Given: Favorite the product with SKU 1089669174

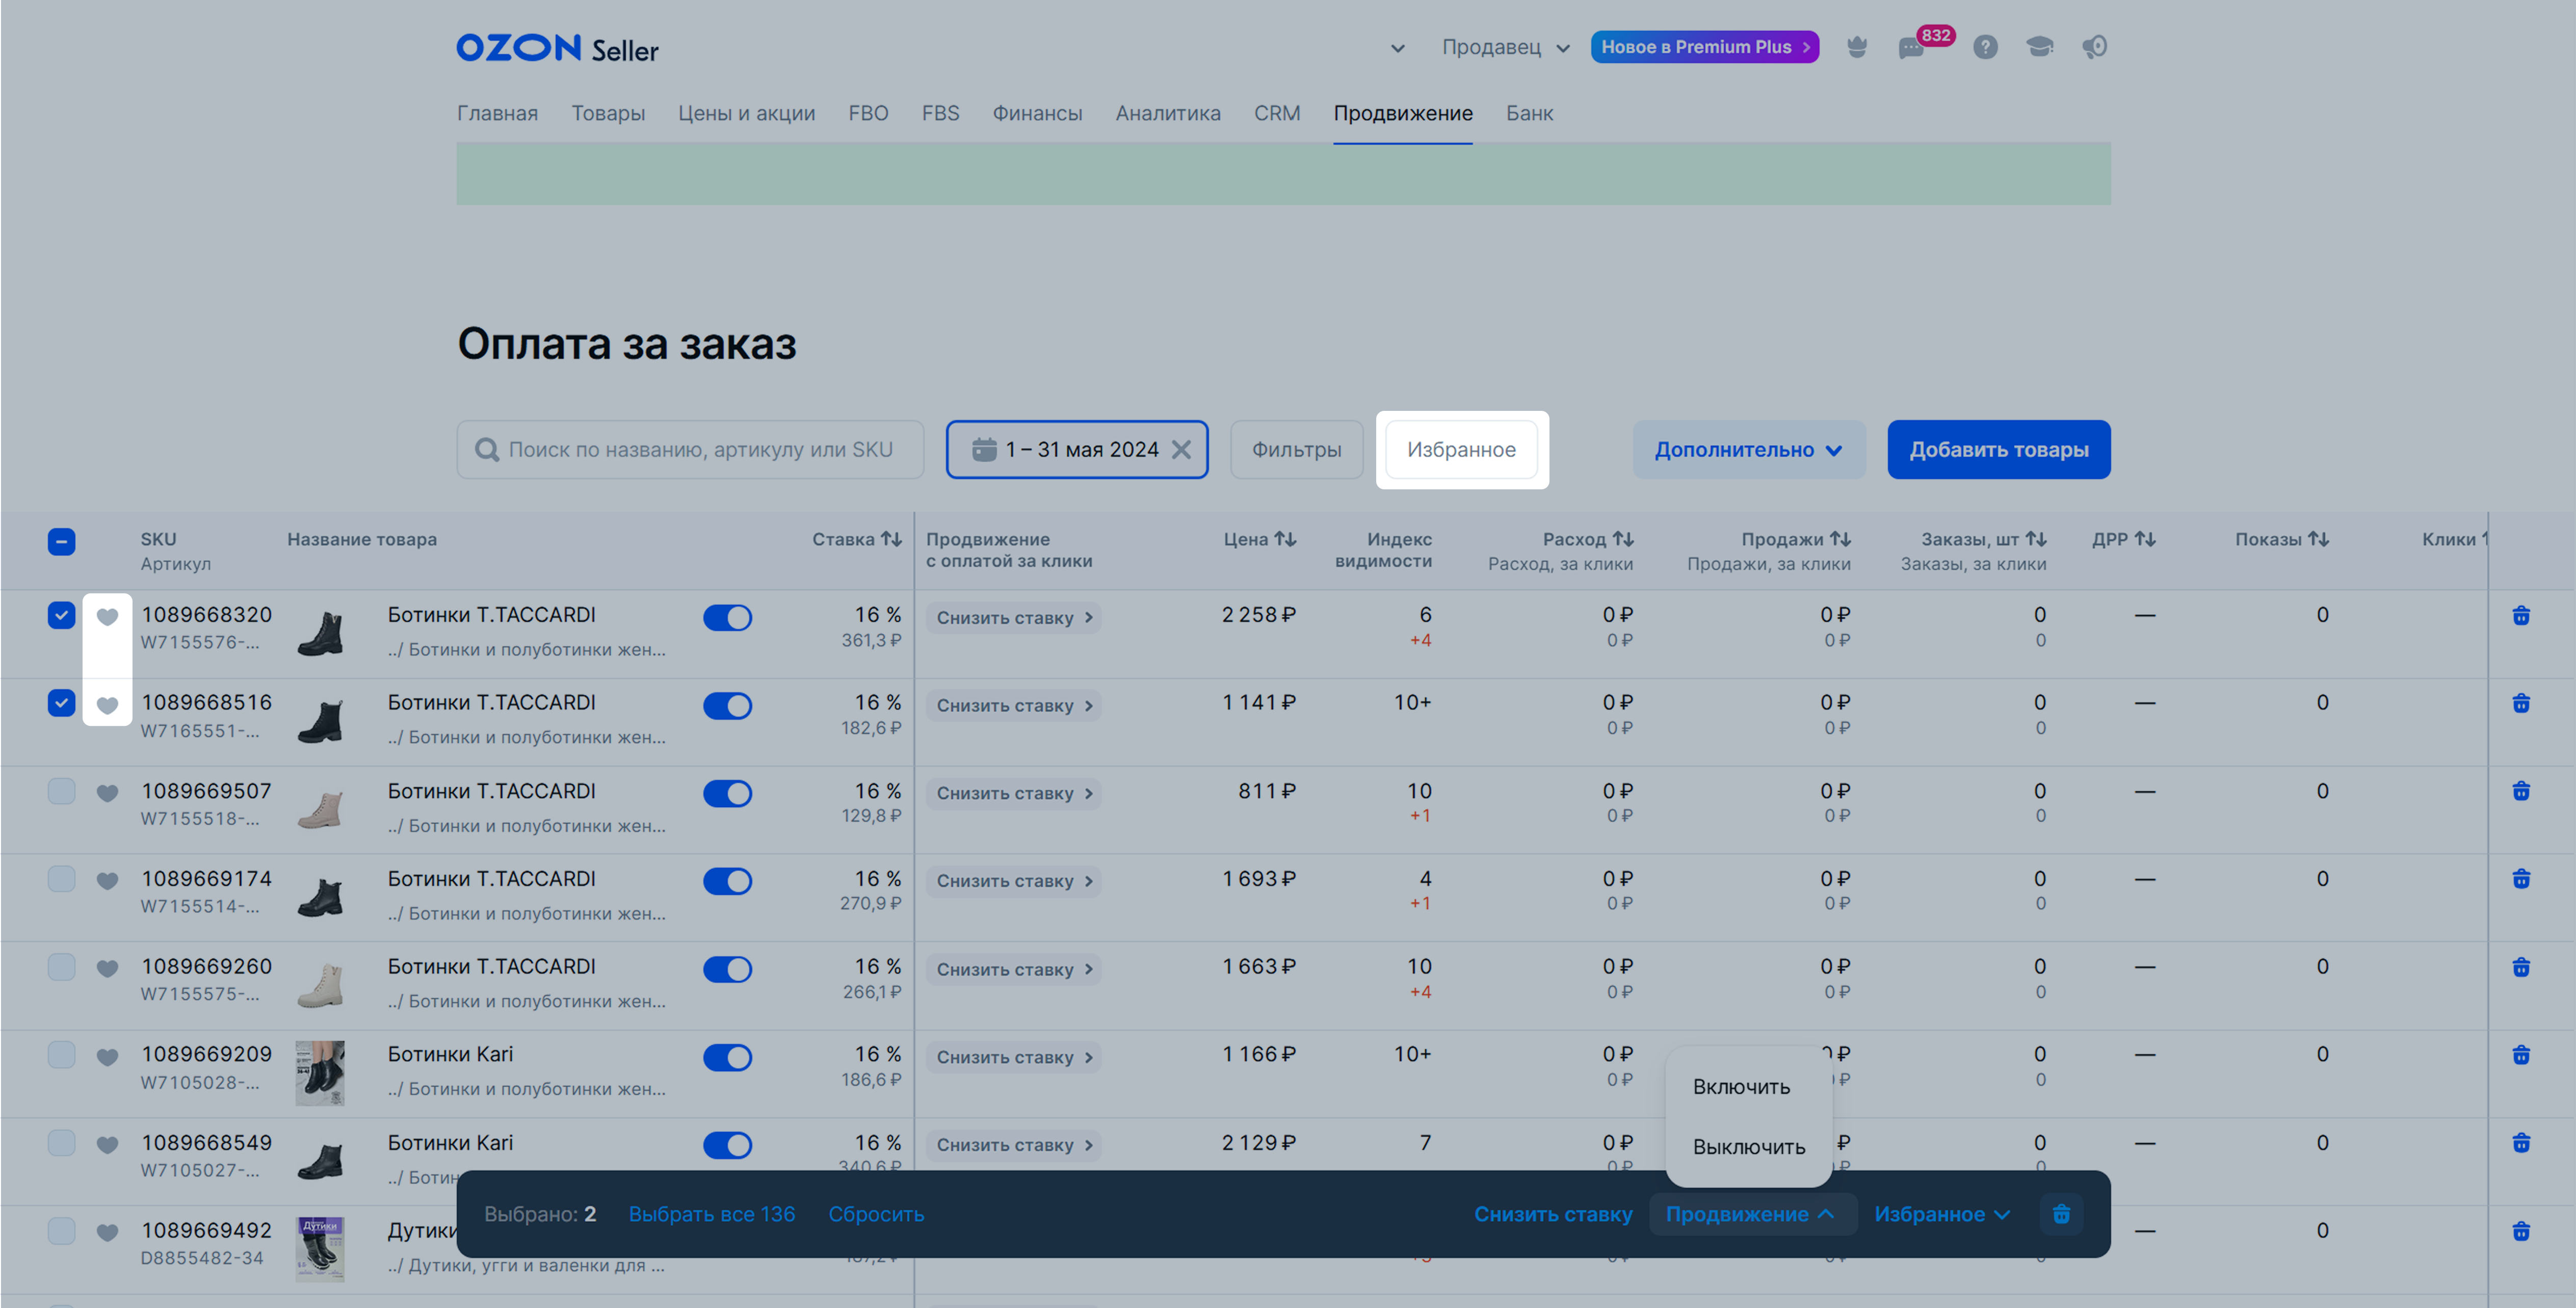Looking at the screenshot, I should tap(107, 881).
